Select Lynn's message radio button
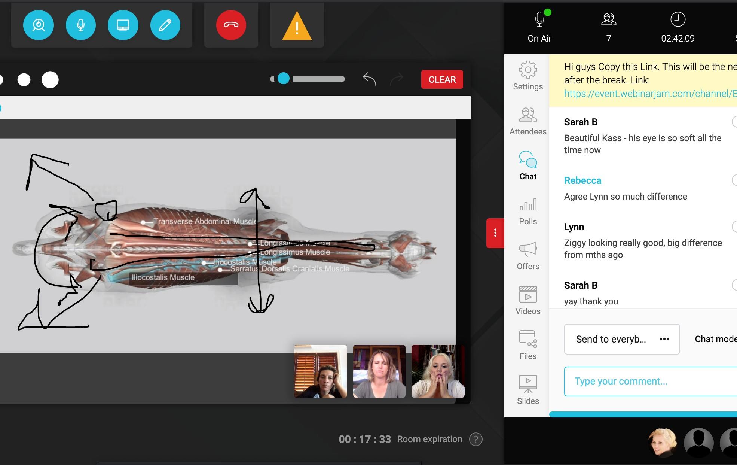This screenshot has height=465, width=737. point(734,227)
